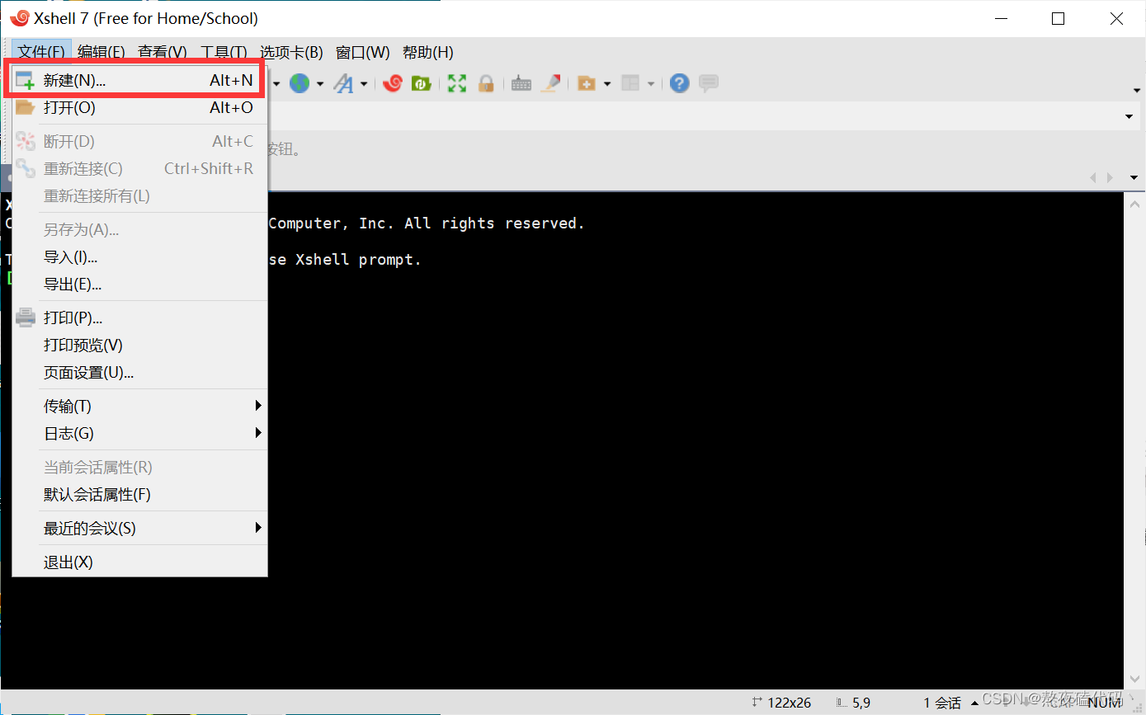
Task: Open the globe encoding icon in toolbar
Action: click(299, 83)
